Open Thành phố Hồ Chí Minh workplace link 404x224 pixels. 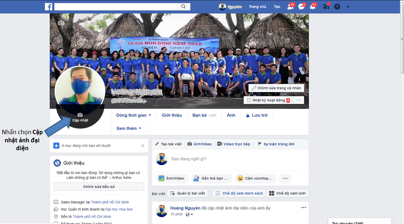(x=110, y=202)
